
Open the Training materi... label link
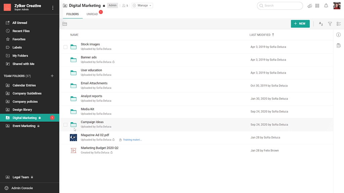click(x=132, y=140)
